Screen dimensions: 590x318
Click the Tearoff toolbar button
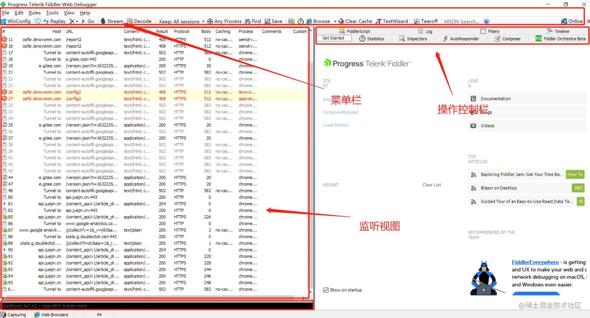[x=426, y=21]
